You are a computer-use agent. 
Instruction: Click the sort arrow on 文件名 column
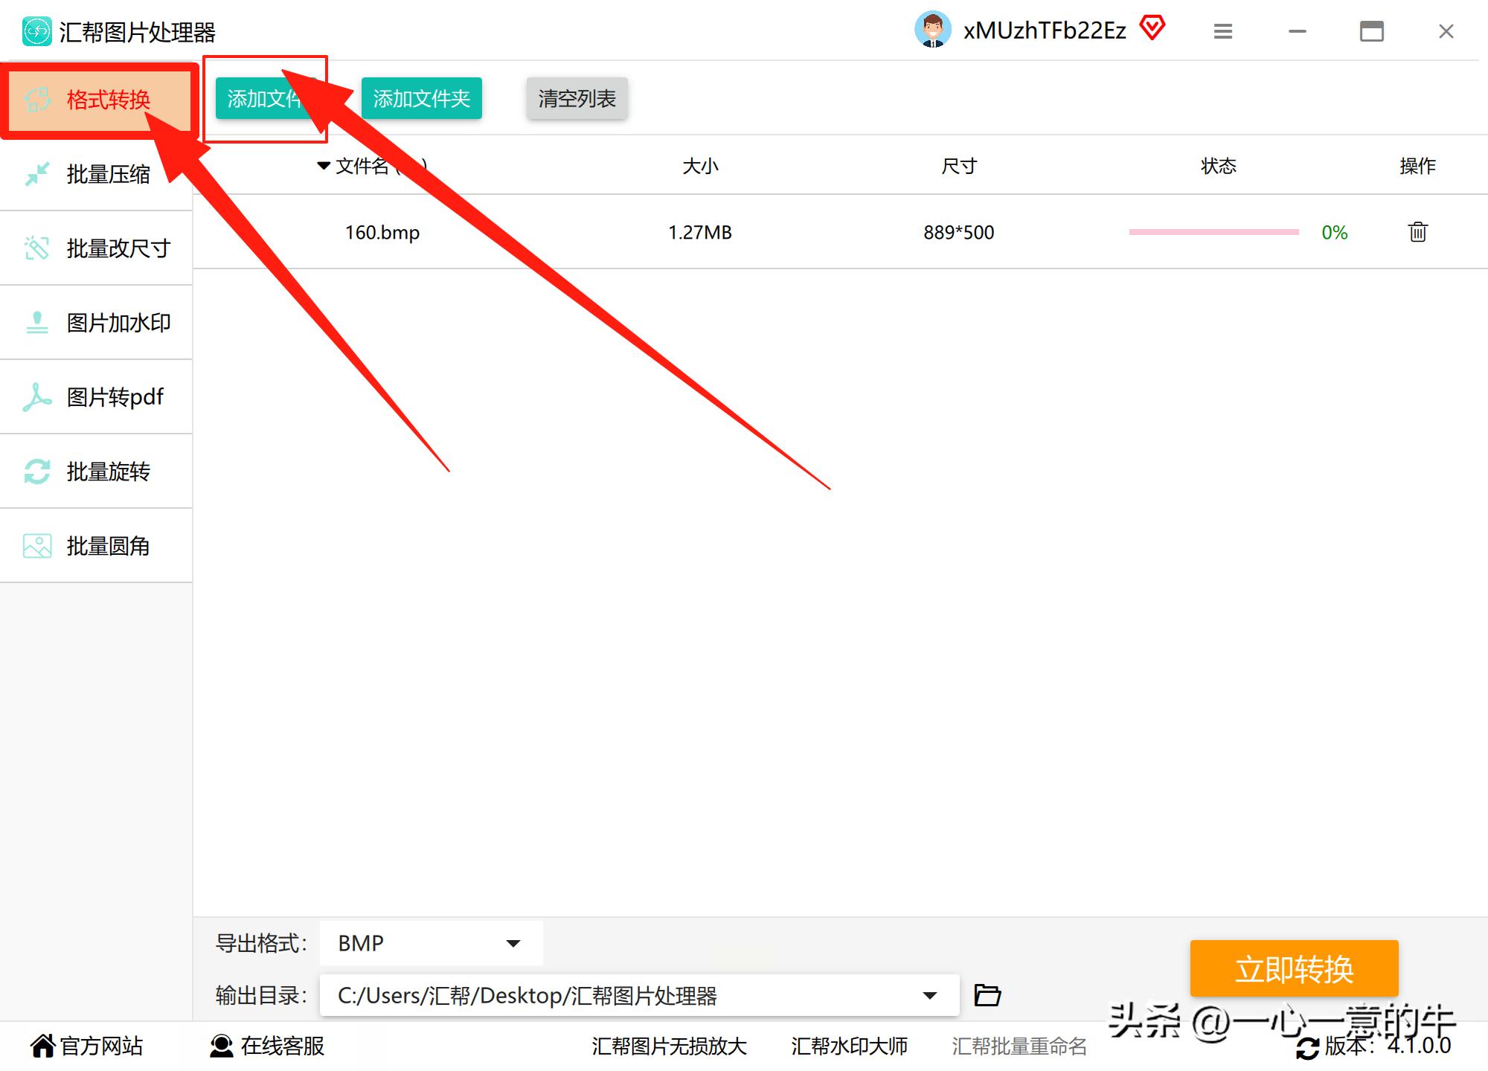(x=322, y=166)
